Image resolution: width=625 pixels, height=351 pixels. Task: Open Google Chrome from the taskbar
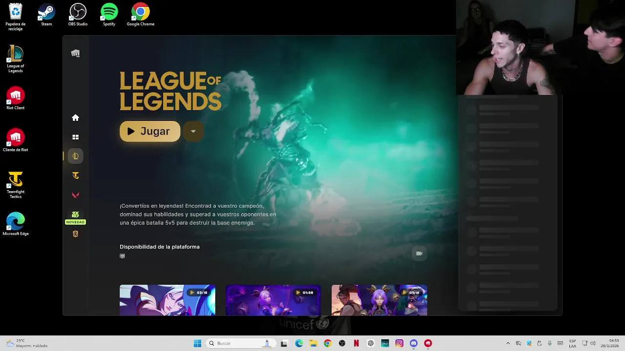click(328, 343)
